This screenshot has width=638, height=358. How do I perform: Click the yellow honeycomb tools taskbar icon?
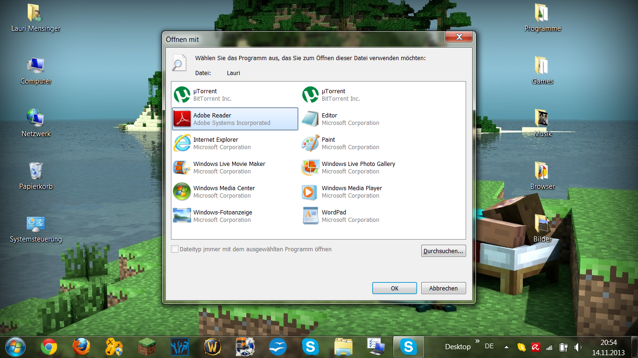click(x=113, y=347)
